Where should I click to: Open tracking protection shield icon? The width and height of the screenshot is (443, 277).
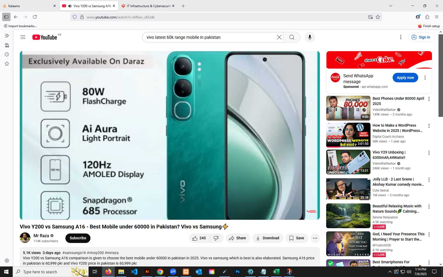75,17
